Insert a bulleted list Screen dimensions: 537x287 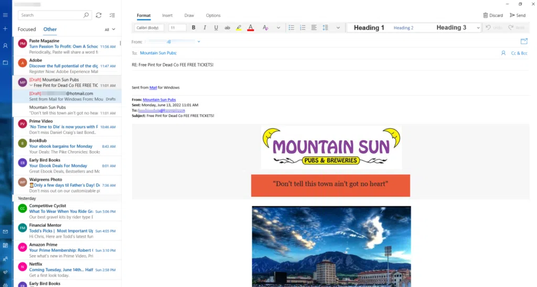292,28
